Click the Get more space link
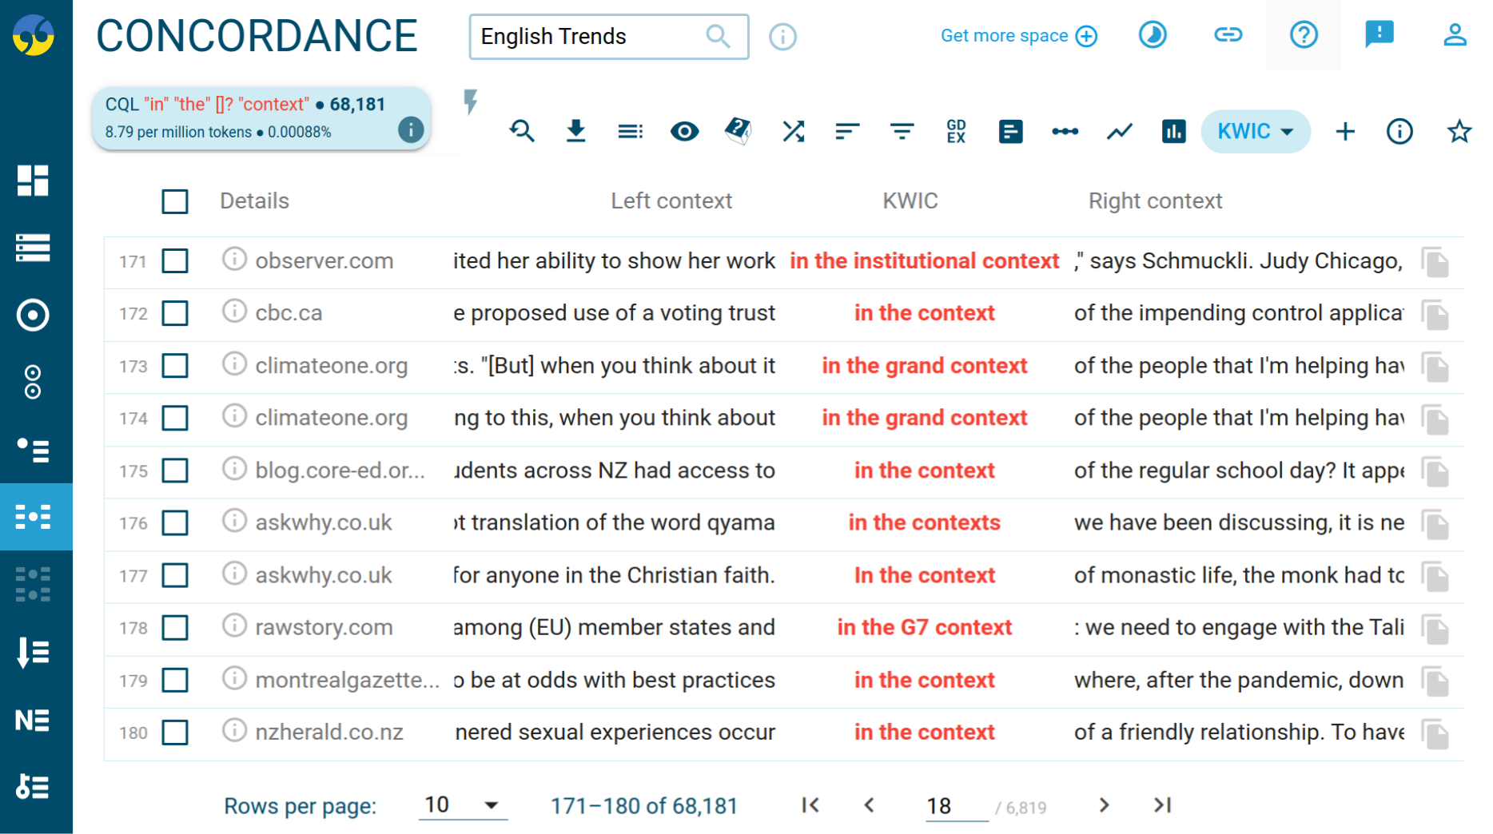1493x834 pixels. [x=1018, y=36]
